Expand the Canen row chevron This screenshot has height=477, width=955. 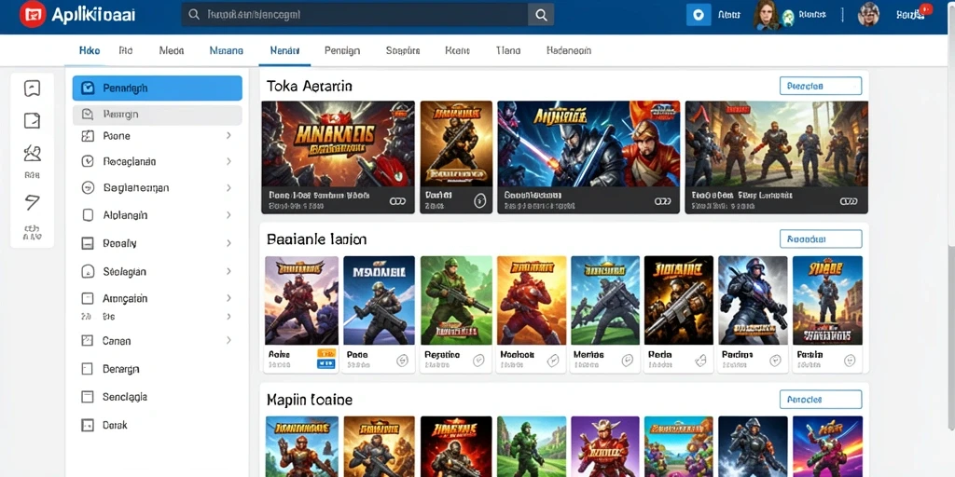pos(228,341)
